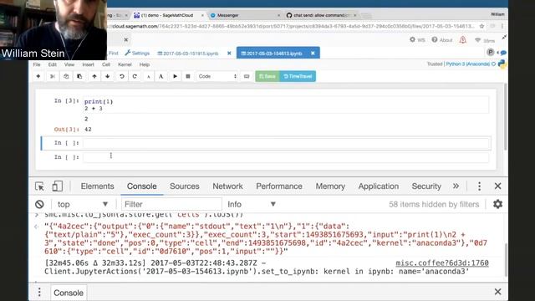Toggle DevTools device toolbar icon
535x301 pixels.
click(57, 186)
